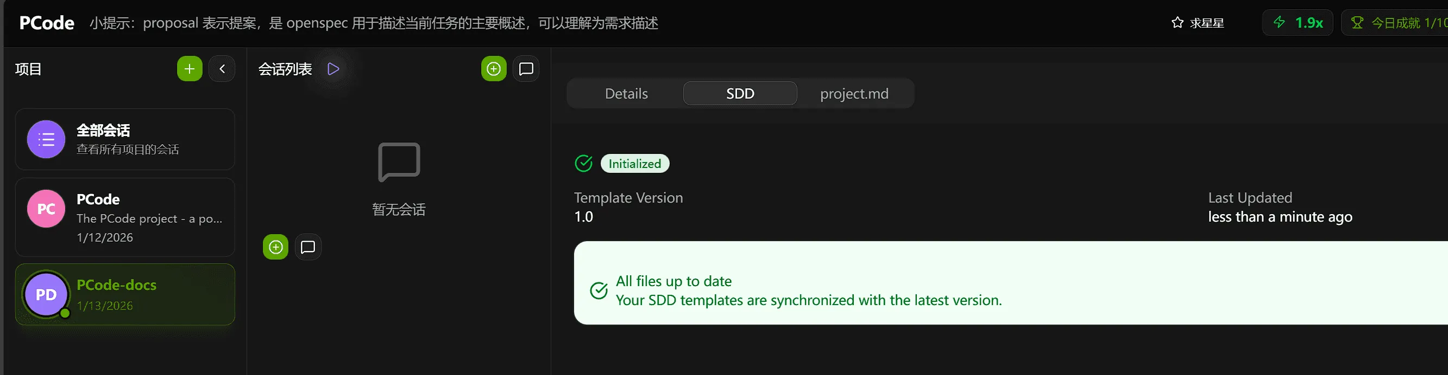Open the bottom chat bubble icon
This screenshot has width=1448, height=375.
tap(307, 247)
